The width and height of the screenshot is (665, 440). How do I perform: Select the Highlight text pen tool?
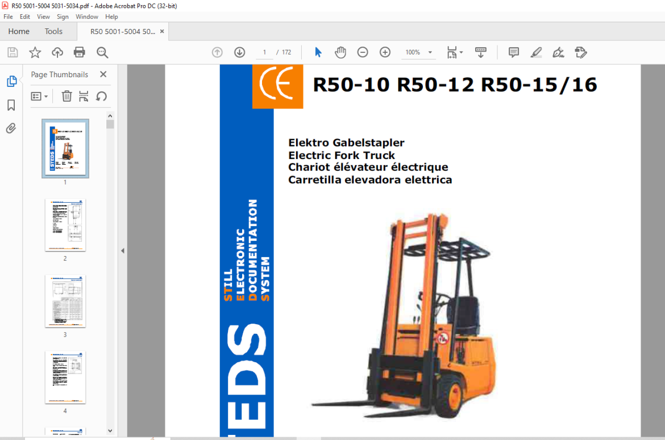[536, 52]
